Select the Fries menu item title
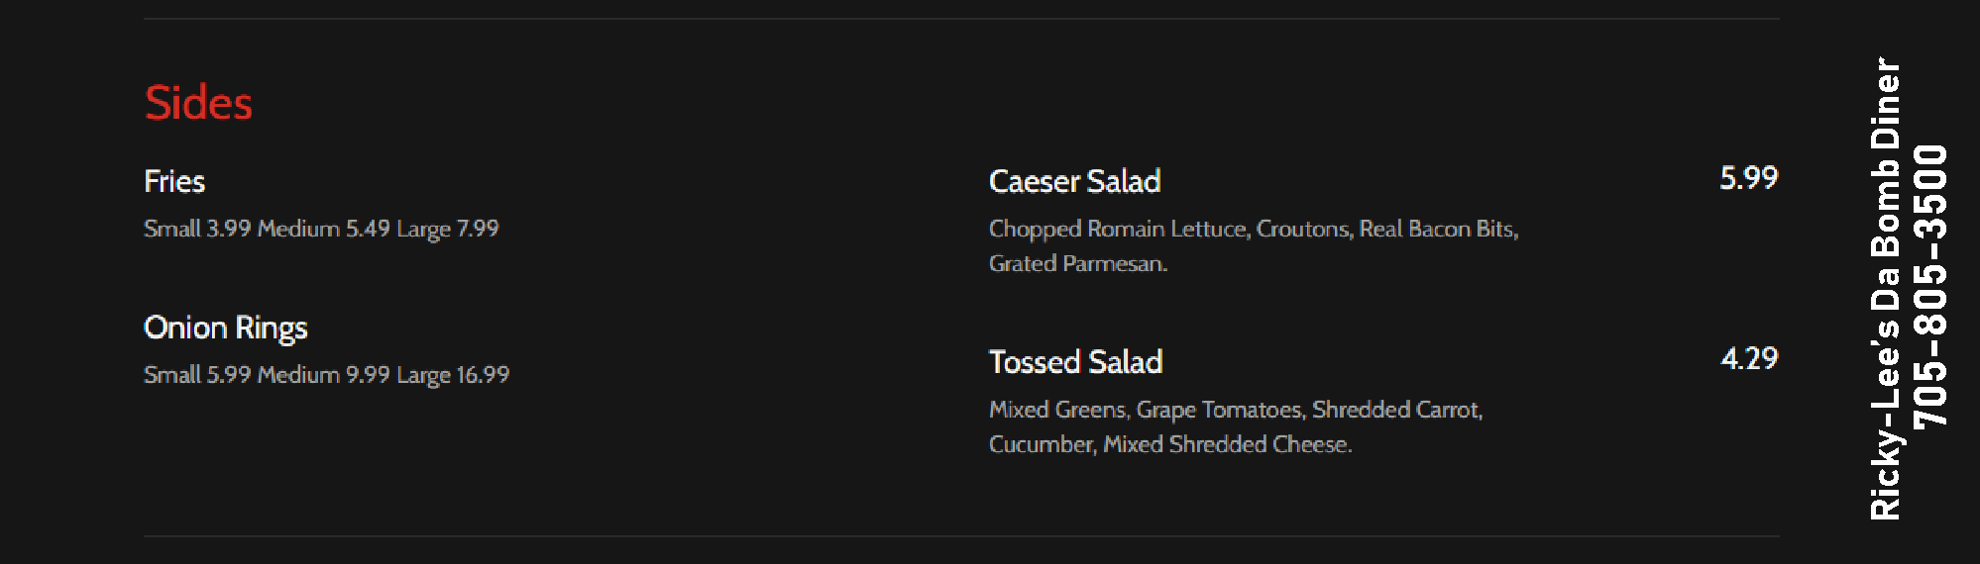Image resolution: width=1980 pixels, height=564 pixels. (174, 181)
